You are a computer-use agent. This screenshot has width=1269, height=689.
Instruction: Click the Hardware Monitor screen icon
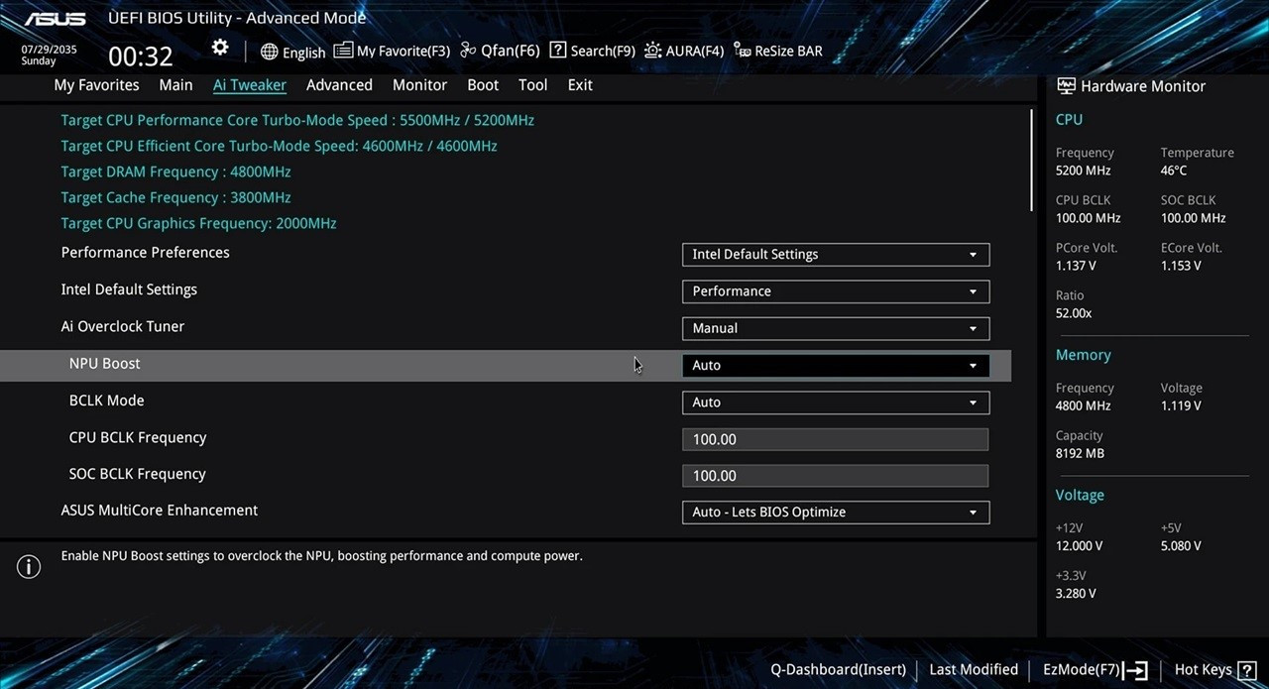[1066, 86]
